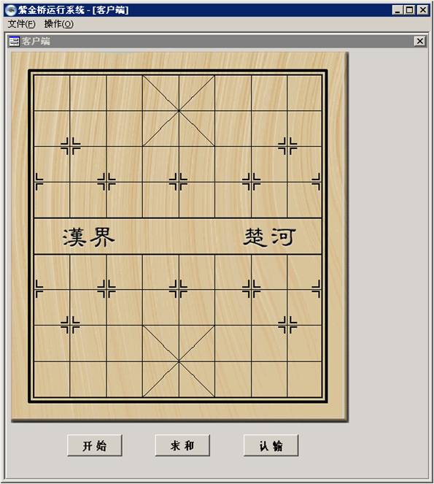Image resolution: width=434 pixels, height=484 pixels.
Task: Close the inner 客户端 window
Action: 420,41
